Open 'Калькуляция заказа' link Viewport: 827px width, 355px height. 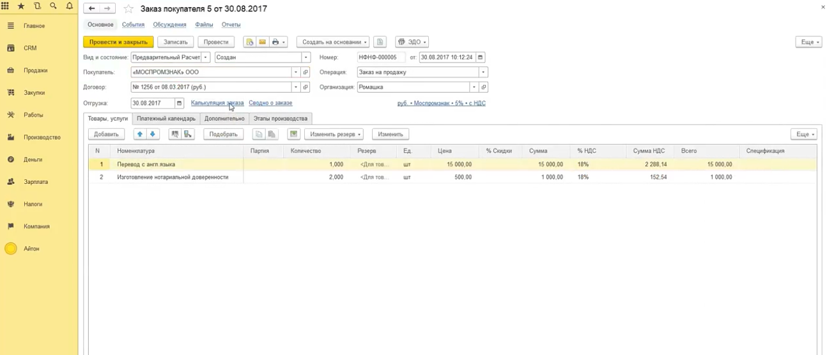(217, 103)
